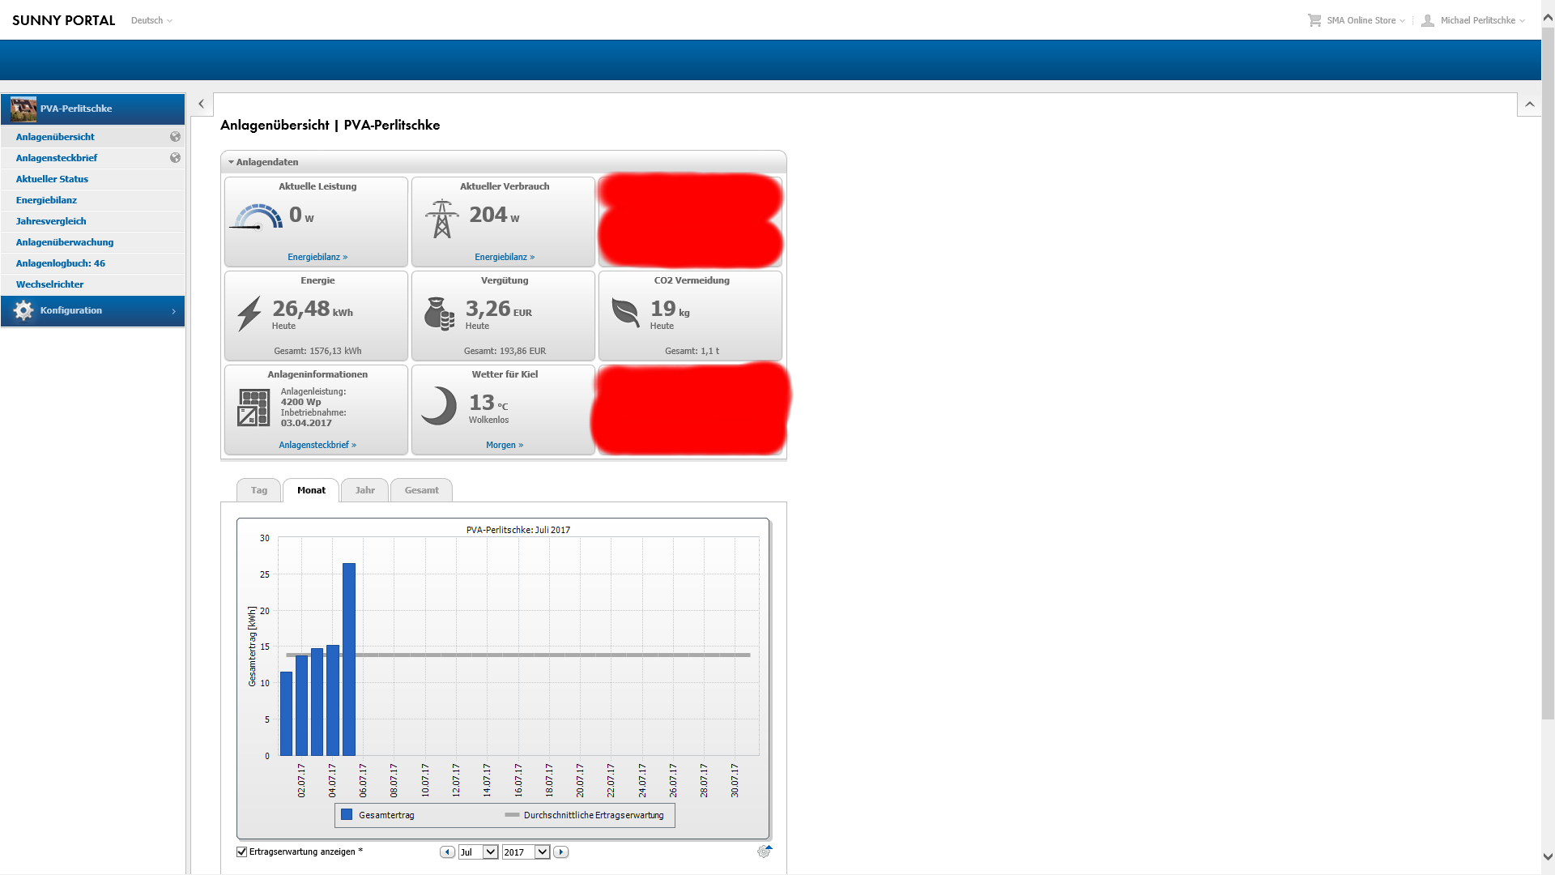Open Jahresvergleich in the sidebar

51,221
